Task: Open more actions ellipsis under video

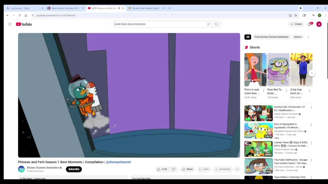Action: click(x=237, y=169)
